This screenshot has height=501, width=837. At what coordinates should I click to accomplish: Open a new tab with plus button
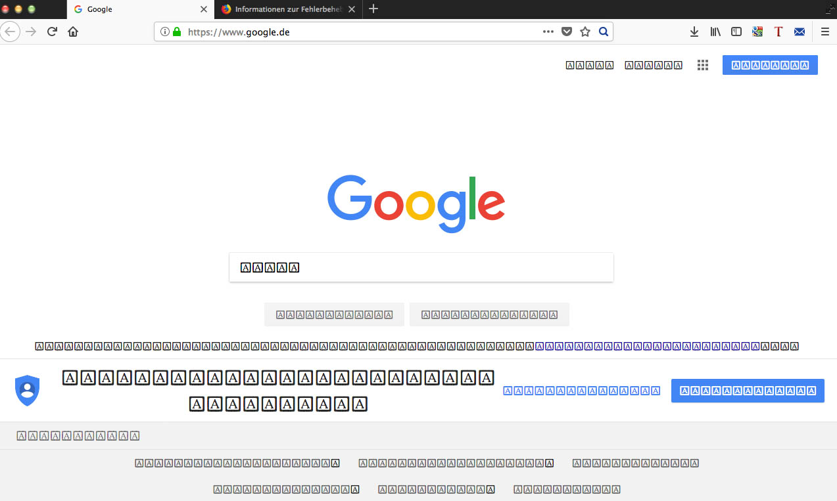tap(373, 9)
